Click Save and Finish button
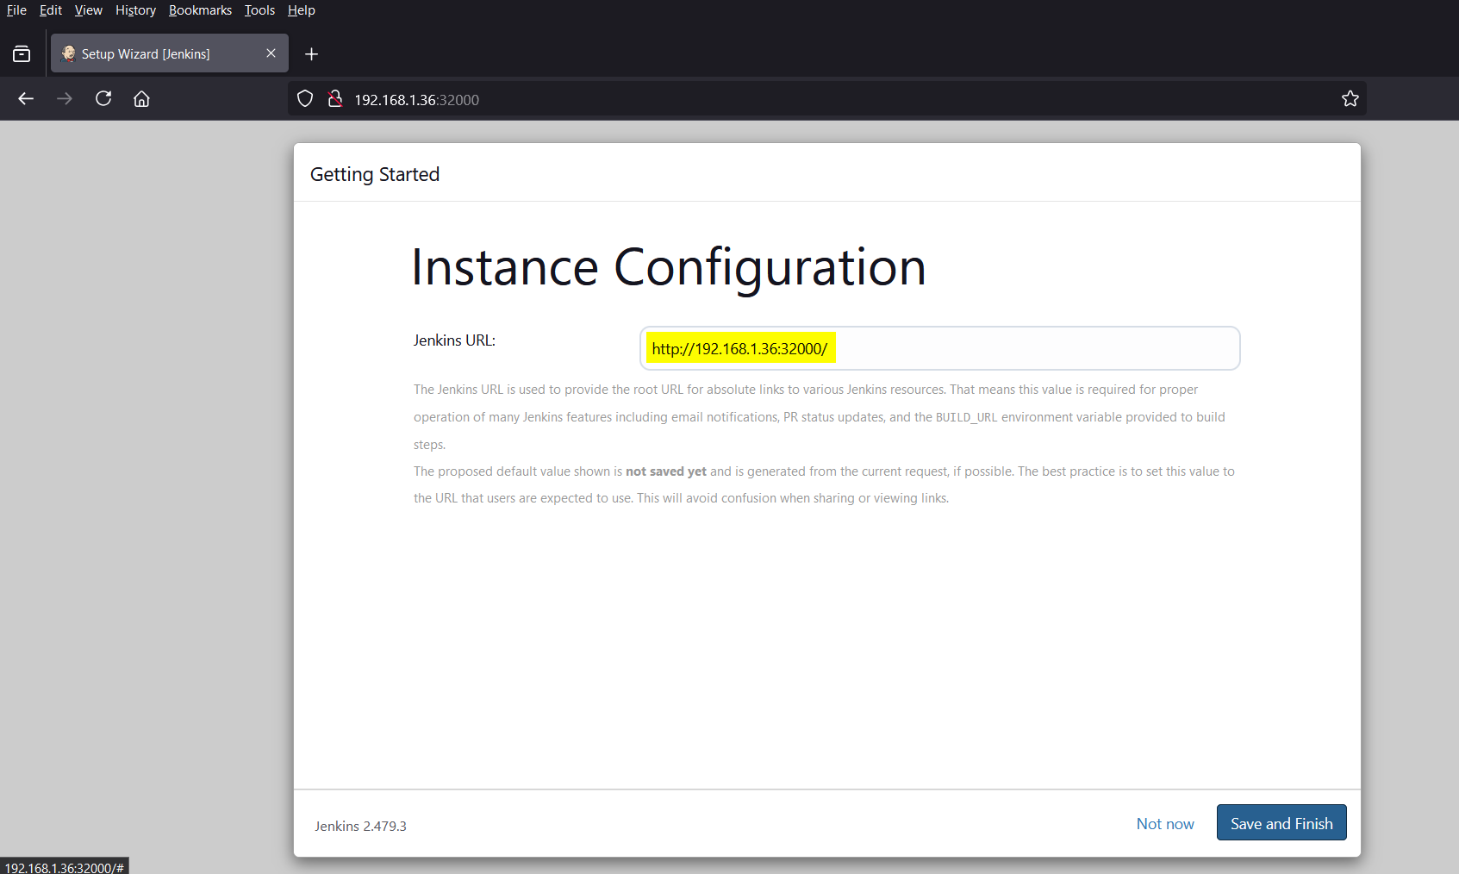This screenshot has width=1459, height=874. point(1281,823)
